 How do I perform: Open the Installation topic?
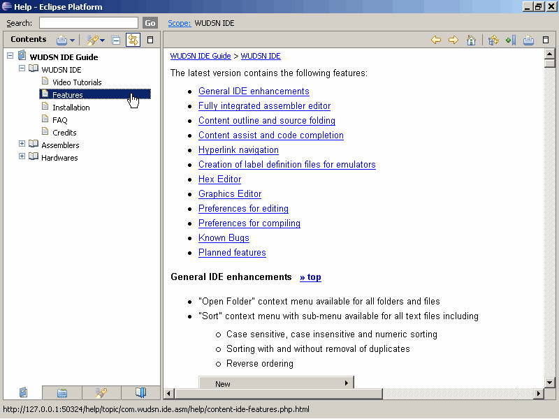(71, 108)
